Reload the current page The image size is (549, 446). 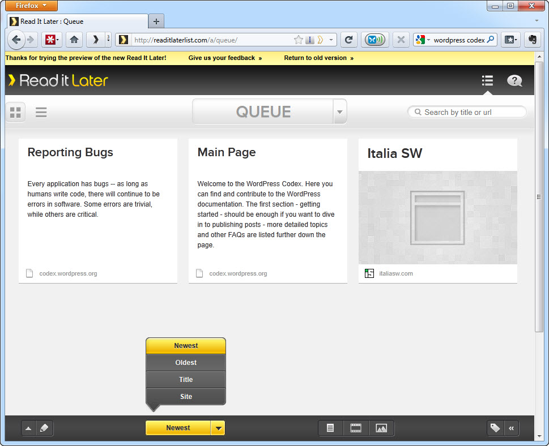tap(348, 40)
